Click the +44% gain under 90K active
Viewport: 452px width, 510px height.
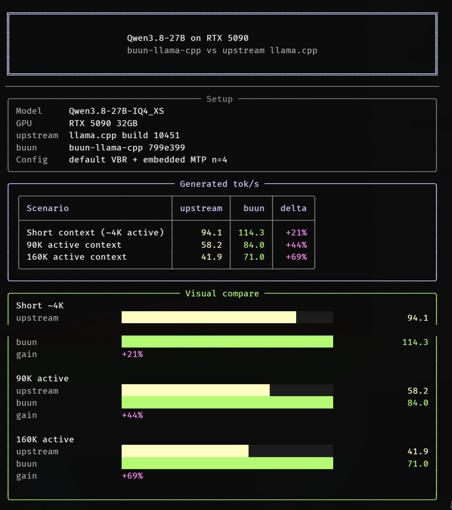(132, 415)
